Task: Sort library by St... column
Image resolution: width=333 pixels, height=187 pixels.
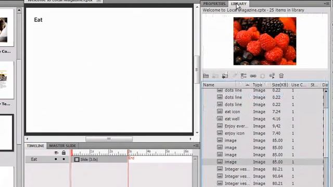Action: coord(314,85)
